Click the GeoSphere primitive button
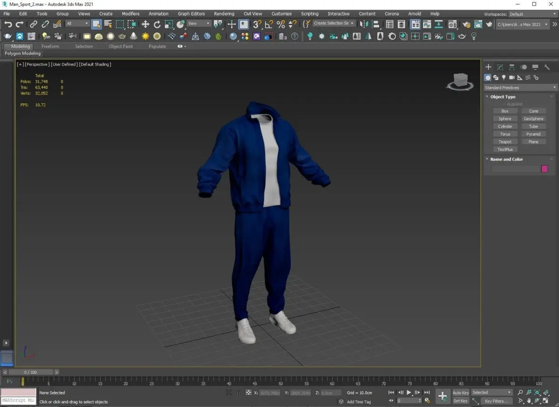The image size is (559, 407). pos(533,119)
